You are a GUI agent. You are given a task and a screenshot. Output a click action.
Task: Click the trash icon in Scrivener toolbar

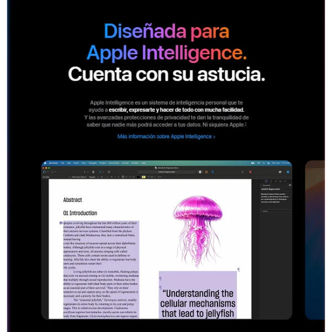point(93,172)
